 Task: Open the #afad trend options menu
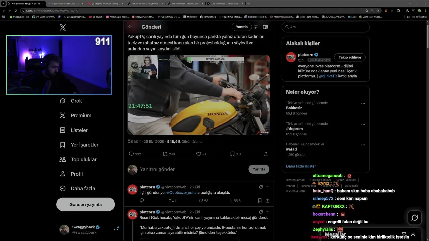363,145
